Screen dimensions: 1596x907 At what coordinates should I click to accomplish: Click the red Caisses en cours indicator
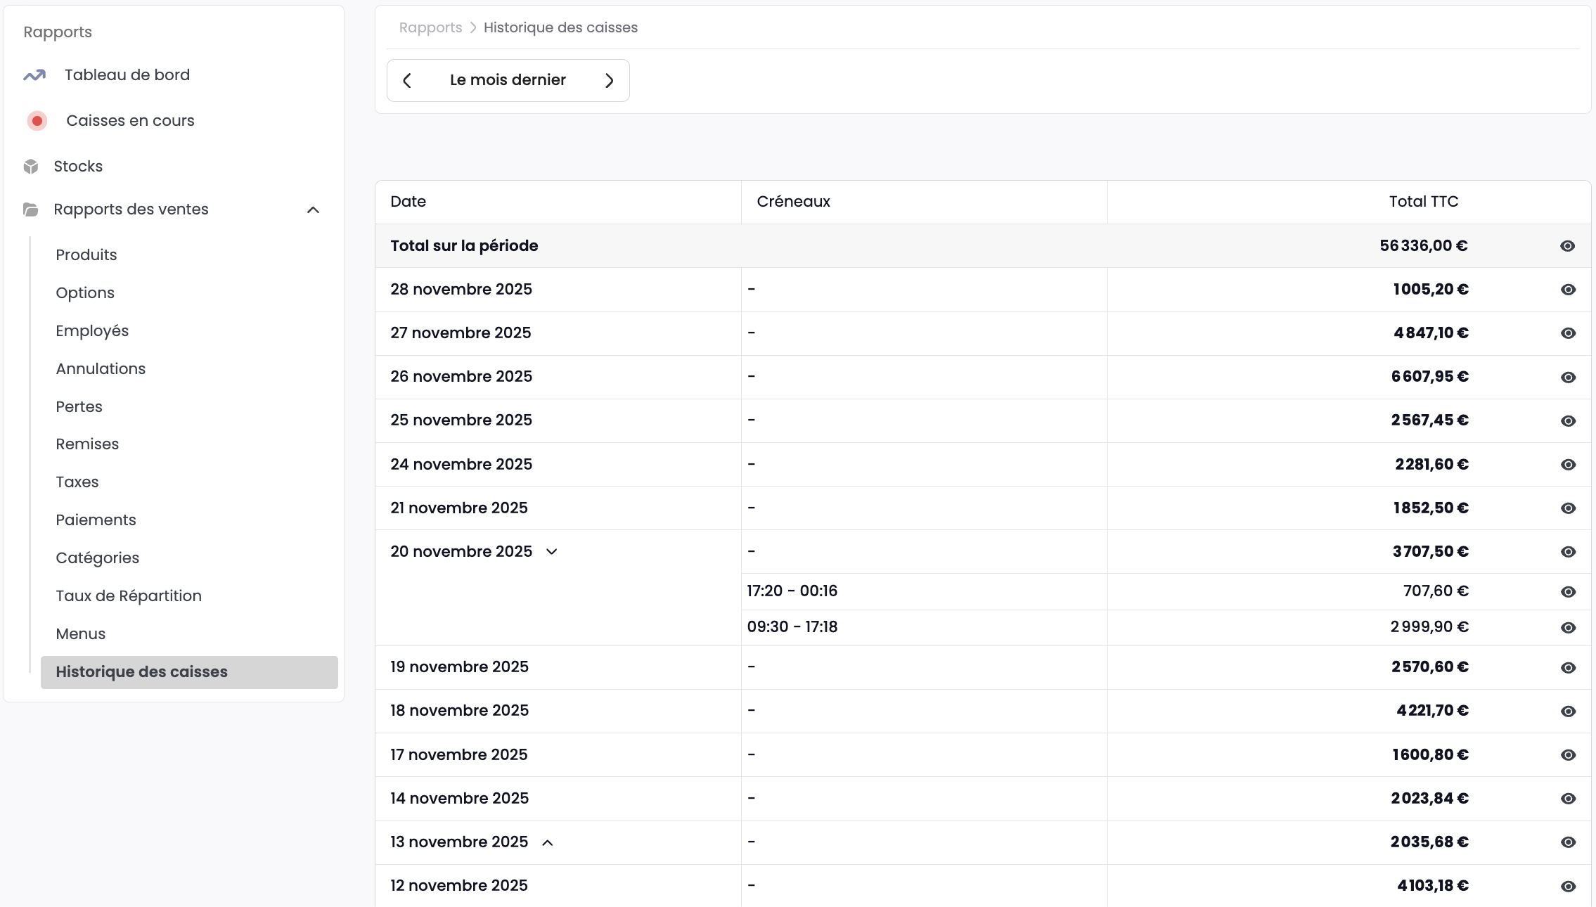click(37, 121)
